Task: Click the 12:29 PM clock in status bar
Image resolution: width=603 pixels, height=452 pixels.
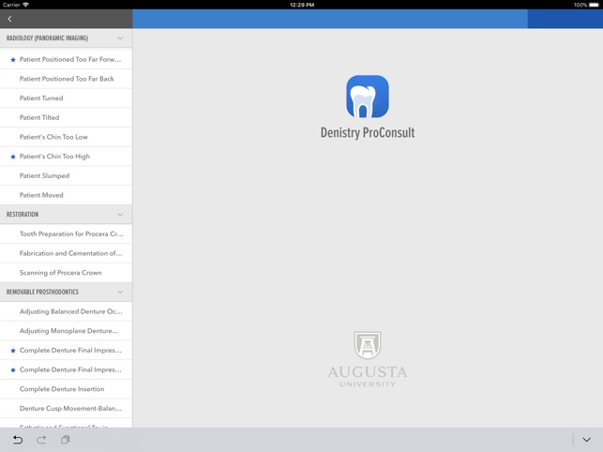Action: point(302,5)
